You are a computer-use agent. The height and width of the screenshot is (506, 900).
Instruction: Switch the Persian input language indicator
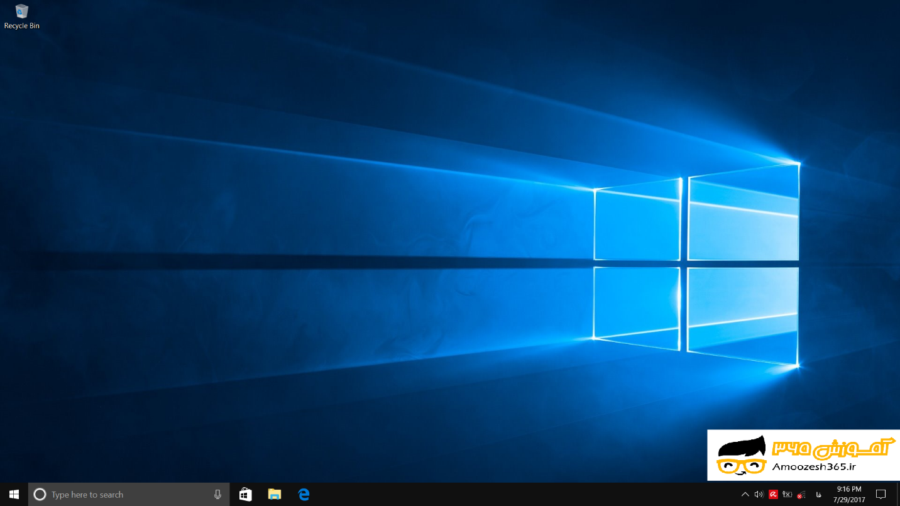(x=818, y=495)
